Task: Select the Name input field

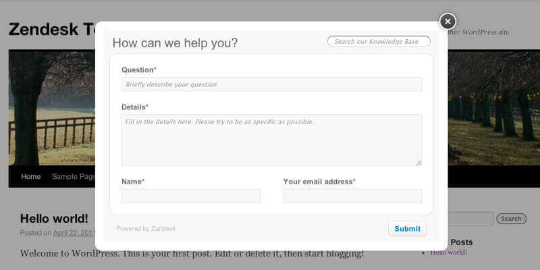Action: point(190,196)
